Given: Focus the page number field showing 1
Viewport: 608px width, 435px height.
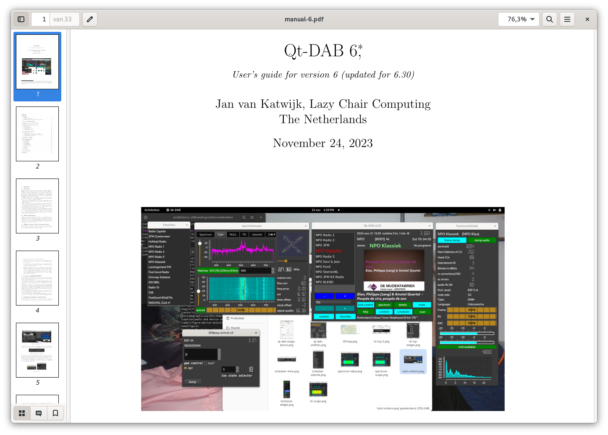Looking at the screenshot, I should 41,19.
